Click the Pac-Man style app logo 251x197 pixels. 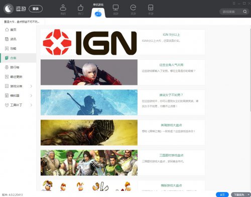pos(9,9)
